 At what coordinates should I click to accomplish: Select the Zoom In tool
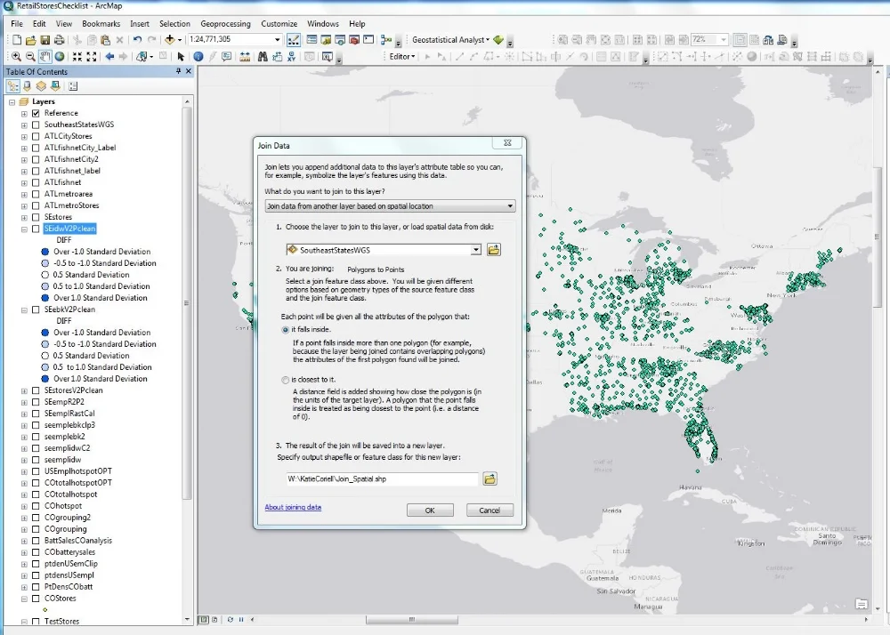click(16, 57)
